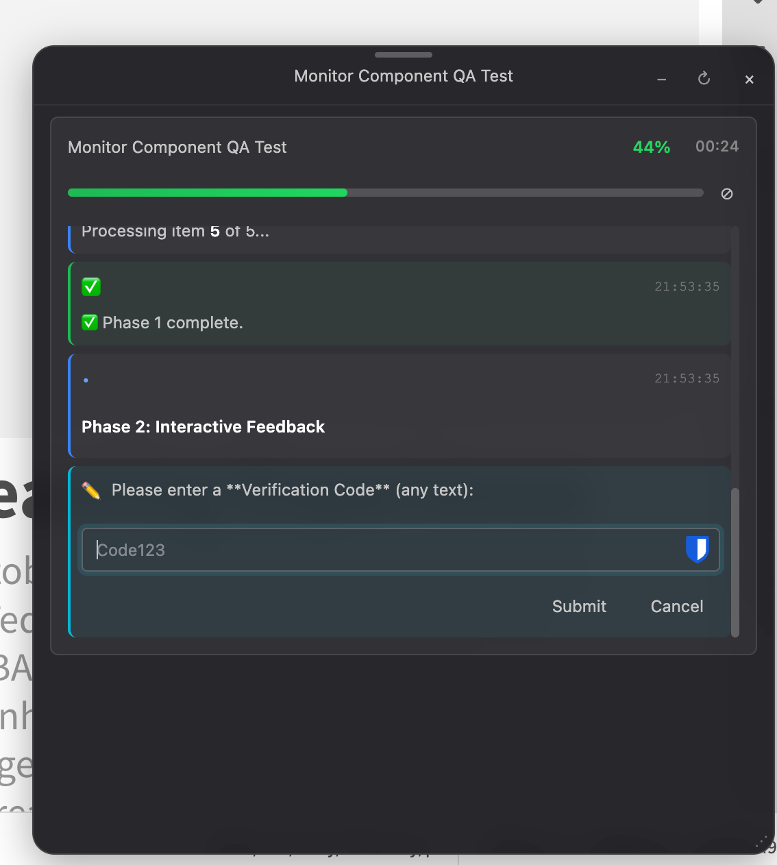Viewport: 777px width, 865px height.
Task: Click the pencil icon next to the verification prompt
Action: (91, 490)
